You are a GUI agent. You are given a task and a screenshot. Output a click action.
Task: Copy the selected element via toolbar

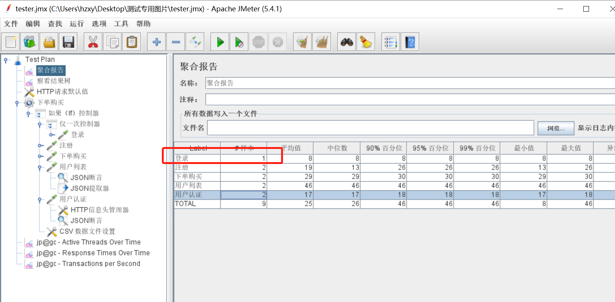click(112, 42)
